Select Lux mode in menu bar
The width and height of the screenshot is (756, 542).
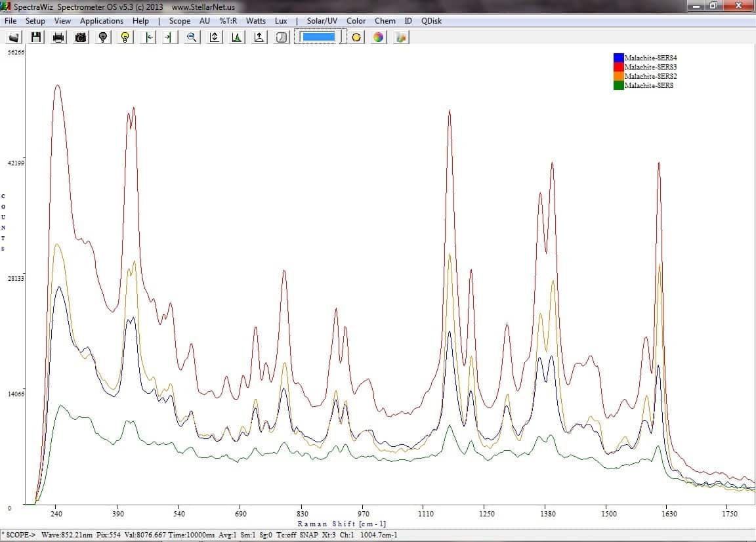[x=281, y=21]
